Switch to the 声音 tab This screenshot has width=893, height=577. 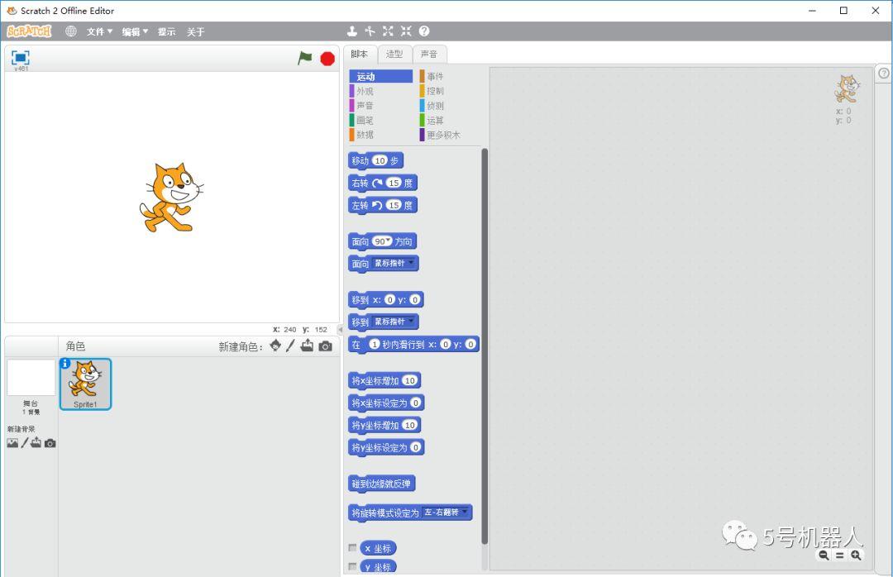pos(429,54)
